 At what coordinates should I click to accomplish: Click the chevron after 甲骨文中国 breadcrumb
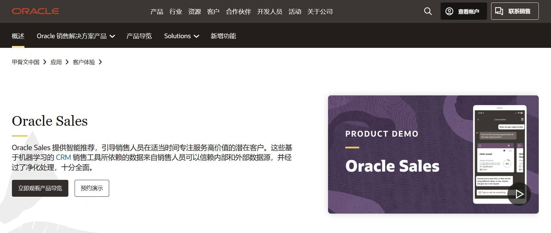[x=45, y=62]
